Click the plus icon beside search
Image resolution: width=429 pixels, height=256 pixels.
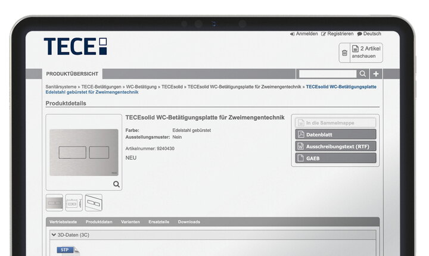pos(376,74)
